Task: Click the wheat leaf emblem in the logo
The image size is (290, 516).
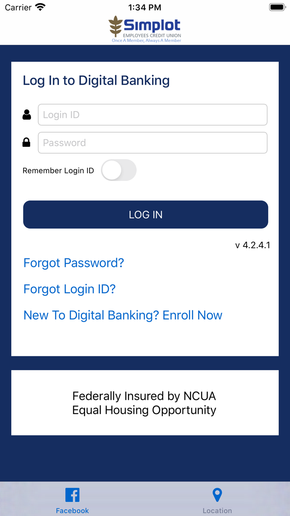Action: click(116, 26)
